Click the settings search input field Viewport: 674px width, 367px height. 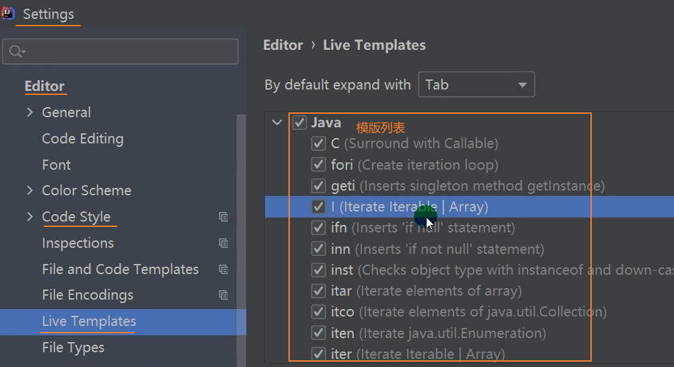coord(128,52)
